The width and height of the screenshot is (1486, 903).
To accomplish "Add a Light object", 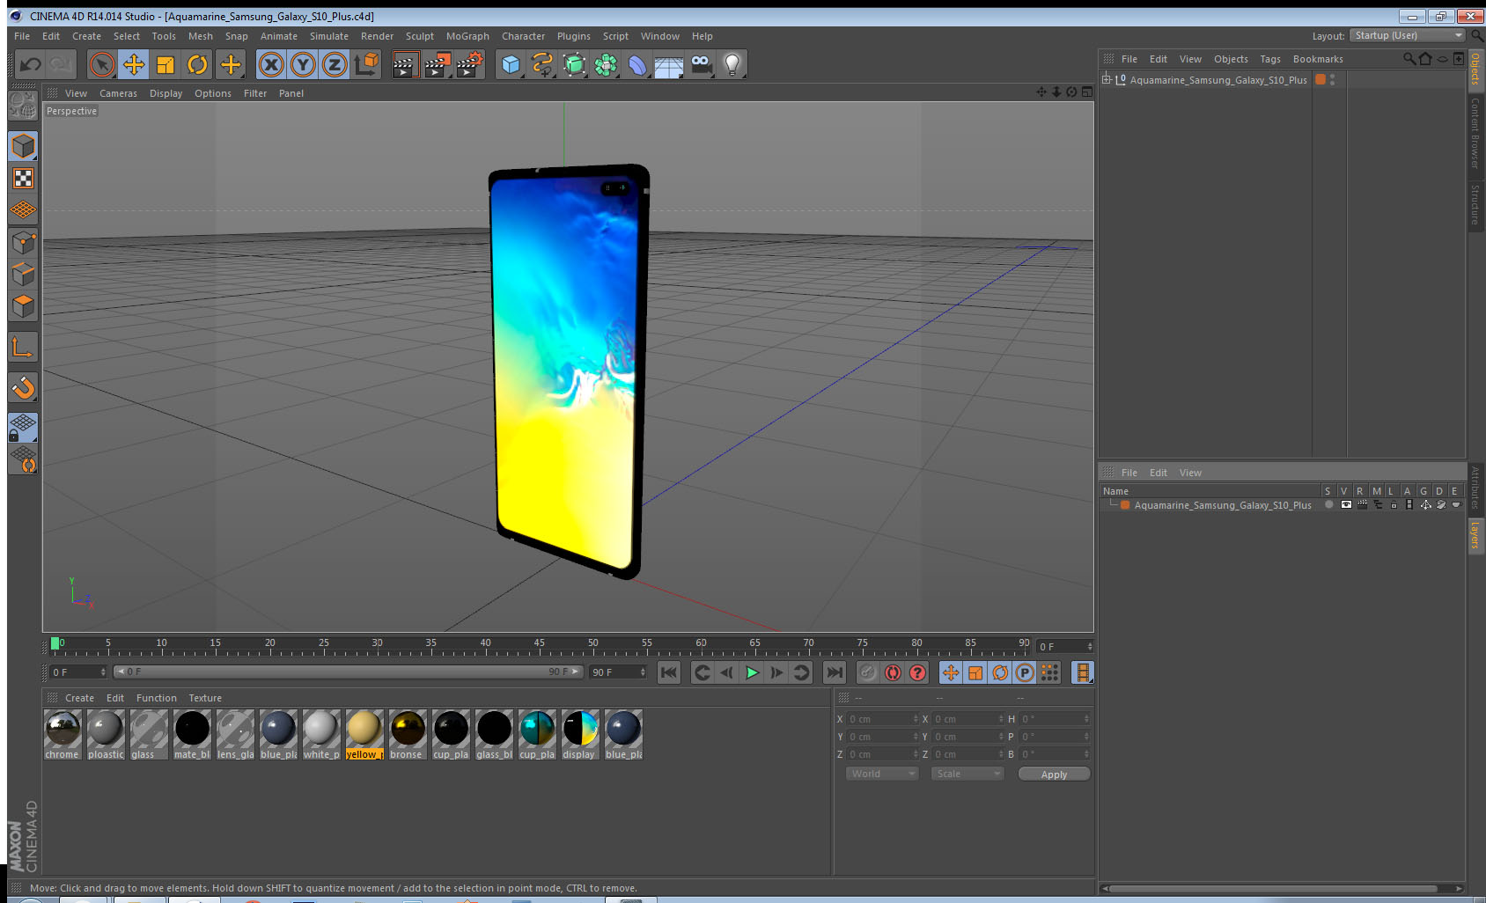I will click(x=732, y=64).
